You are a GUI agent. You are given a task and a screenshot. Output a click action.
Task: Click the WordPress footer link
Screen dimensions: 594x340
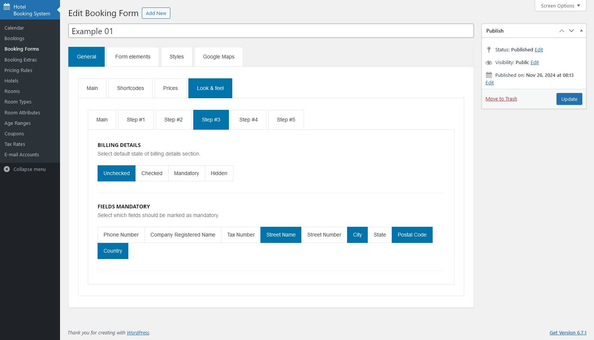138,333
